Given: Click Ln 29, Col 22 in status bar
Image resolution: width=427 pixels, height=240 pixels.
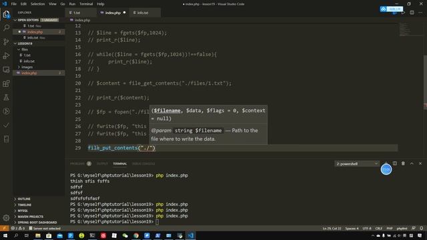Looking at the screenshot, I should click(332, 228).
